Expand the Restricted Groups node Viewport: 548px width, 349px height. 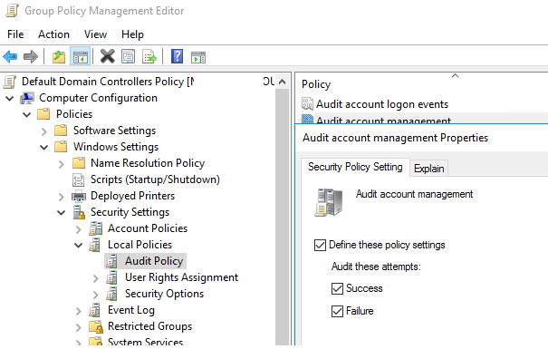click(78, 327)
